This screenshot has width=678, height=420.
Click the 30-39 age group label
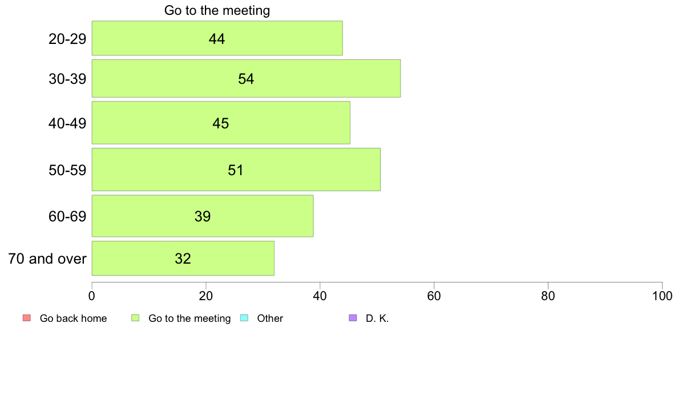(x=67, y=79)
